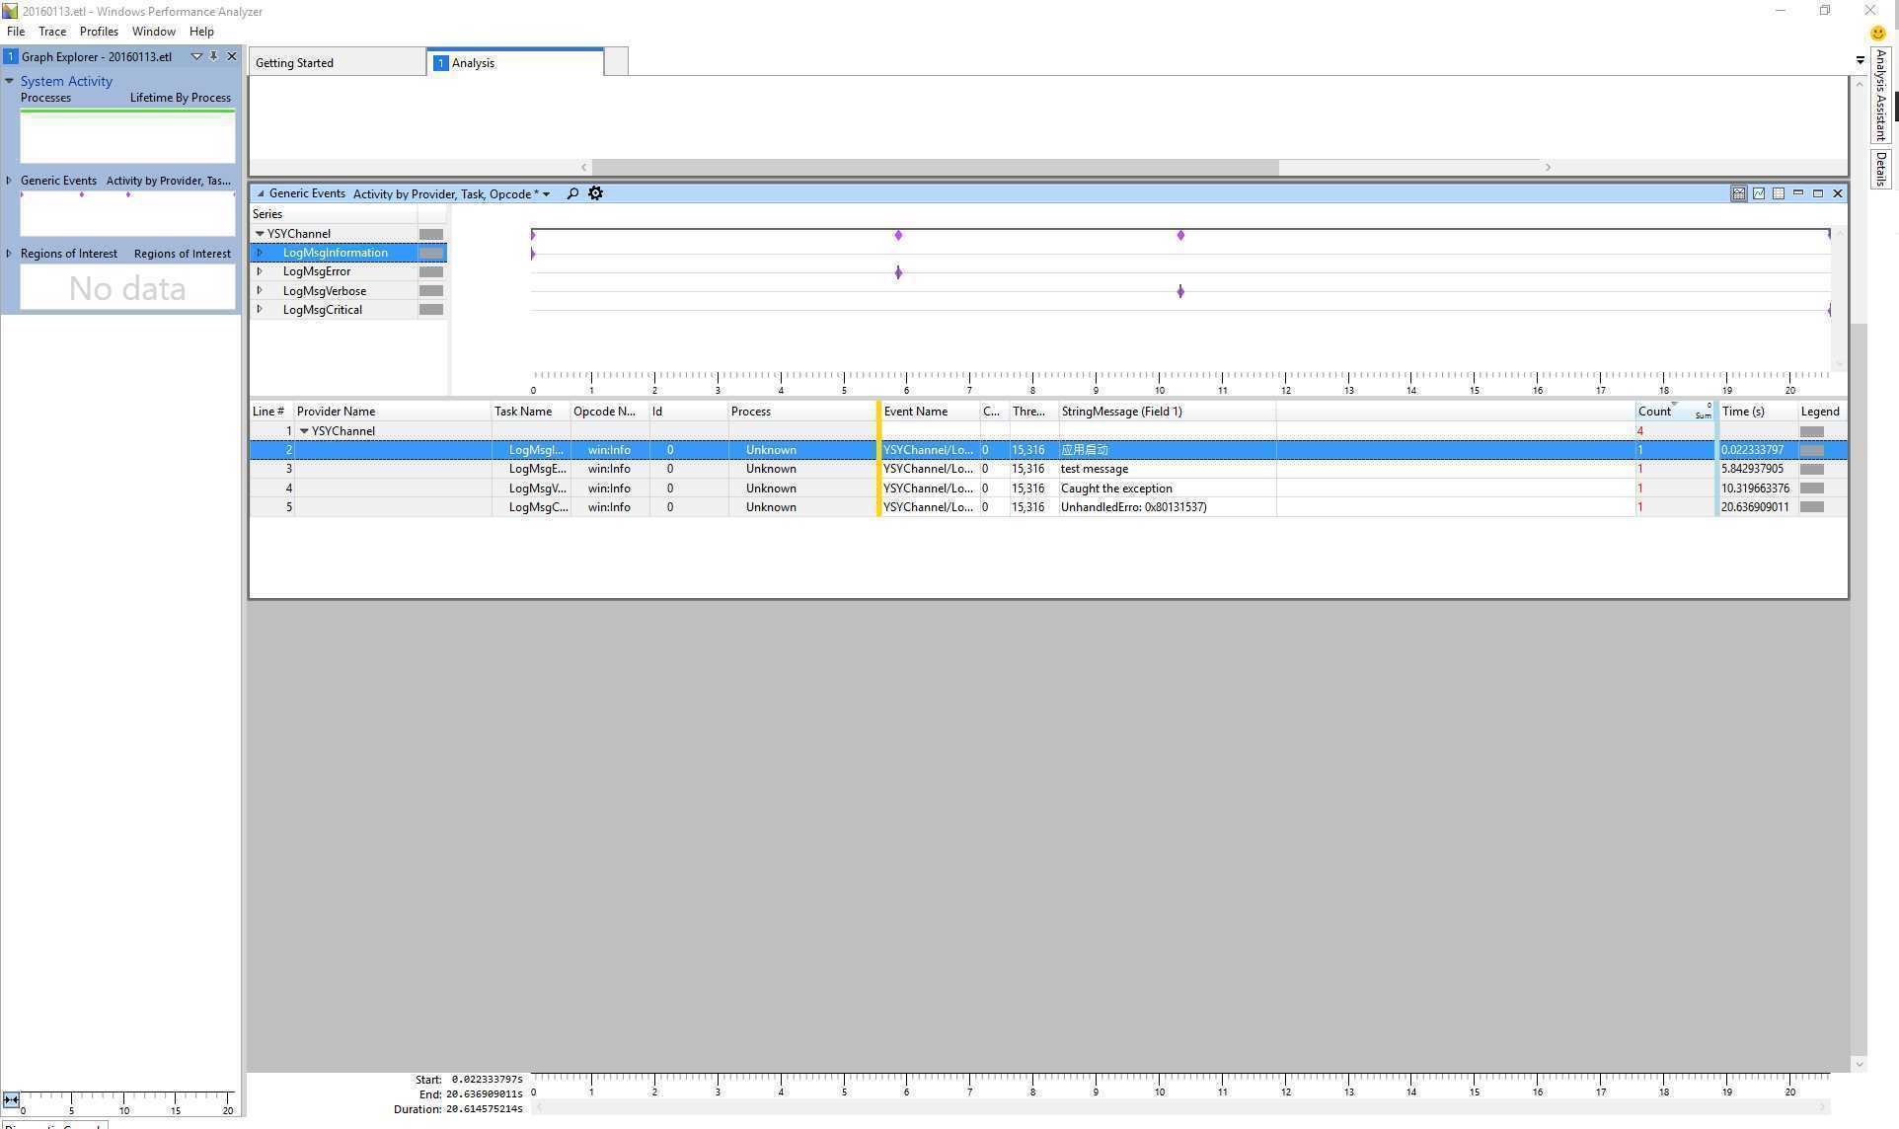Expand the LogMsgVerbose series
This screenshot has width=1899, height=1129.
pyautogui.click(x=260, y=291)
